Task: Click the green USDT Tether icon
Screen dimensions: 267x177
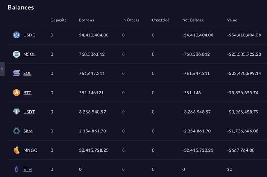Action: click(16, 112)
